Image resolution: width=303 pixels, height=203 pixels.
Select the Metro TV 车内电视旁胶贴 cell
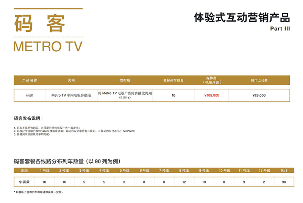[x=71, y=95]
